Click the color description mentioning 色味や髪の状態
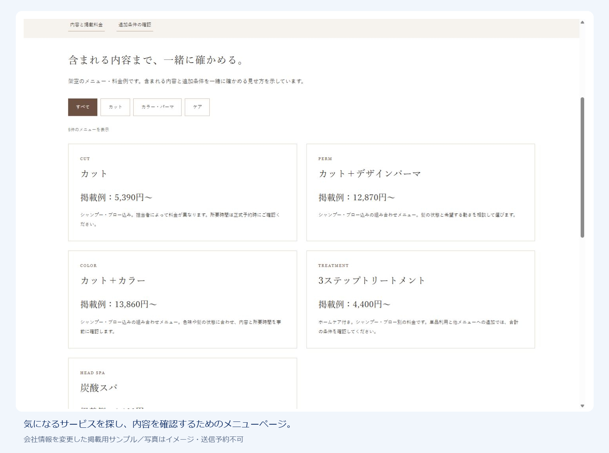 click(181, 327)
